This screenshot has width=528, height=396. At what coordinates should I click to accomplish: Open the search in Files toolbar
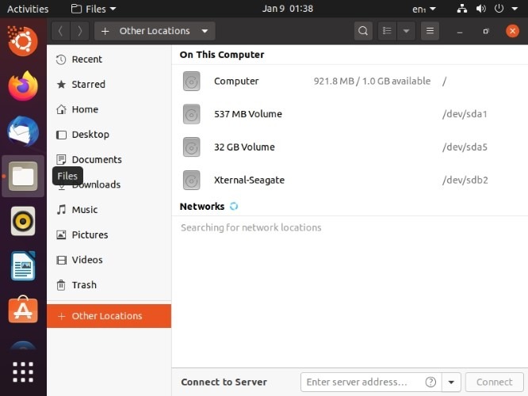(363, 31)
